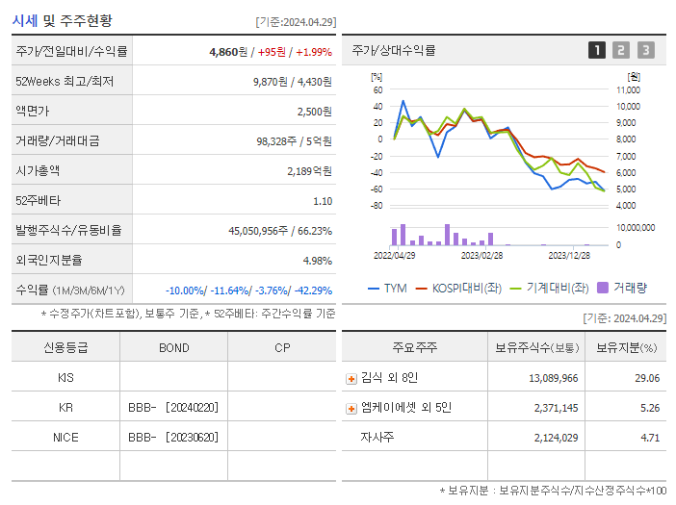Select the KIS rating row label
Image resolution: width=676 pixels, height=505 pixels.
click(65, 378)
